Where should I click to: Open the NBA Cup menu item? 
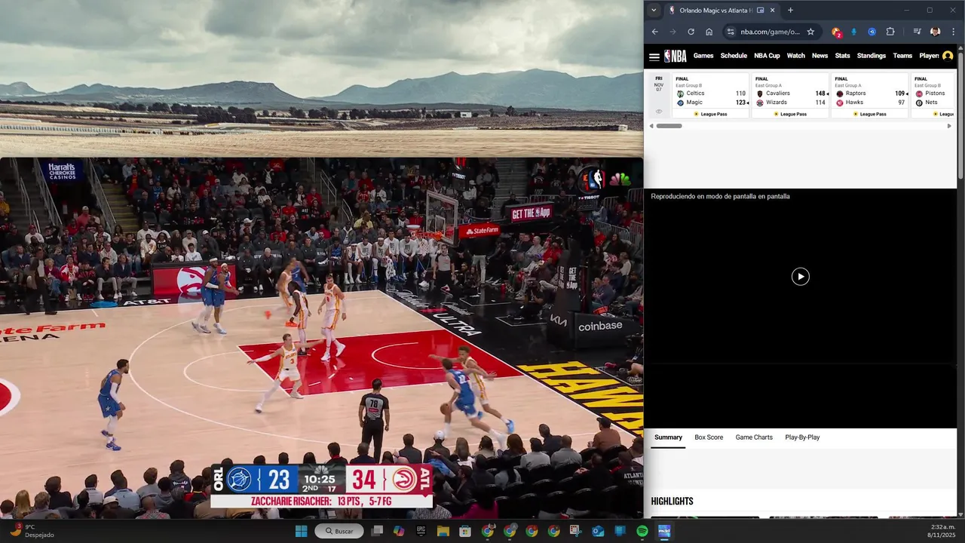(x=767, y=56)
